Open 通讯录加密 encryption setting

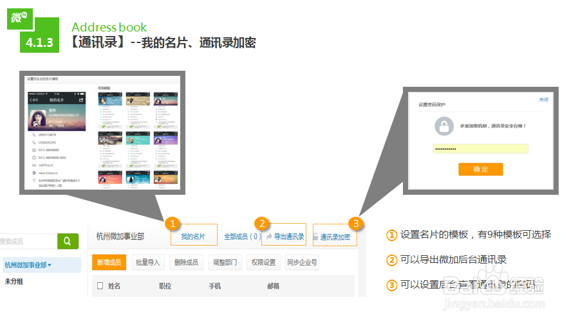click(x=335, y=237)
